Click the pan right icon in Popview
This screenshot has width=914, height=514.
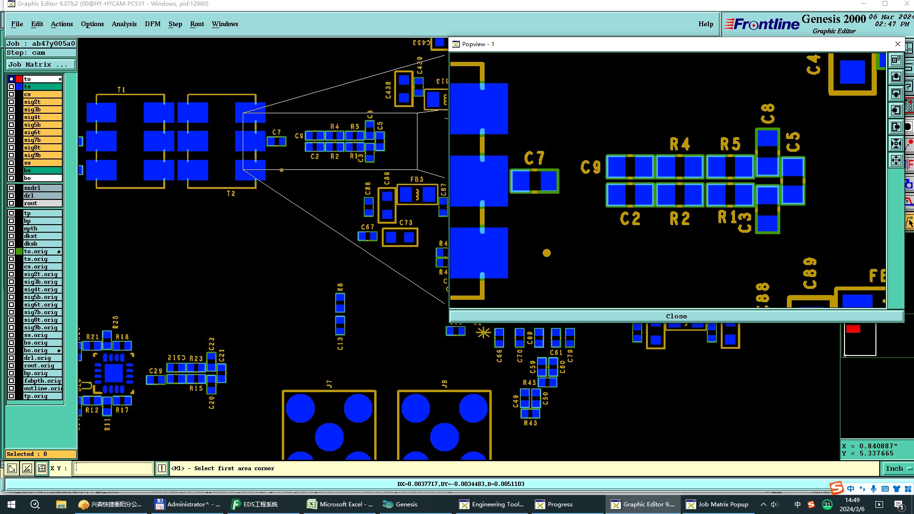pos(896,127)
